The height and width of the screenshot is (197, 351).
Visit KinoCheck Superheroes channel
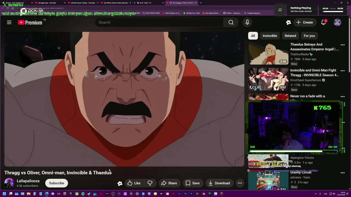pyautogui.click(x=305, y=80)
